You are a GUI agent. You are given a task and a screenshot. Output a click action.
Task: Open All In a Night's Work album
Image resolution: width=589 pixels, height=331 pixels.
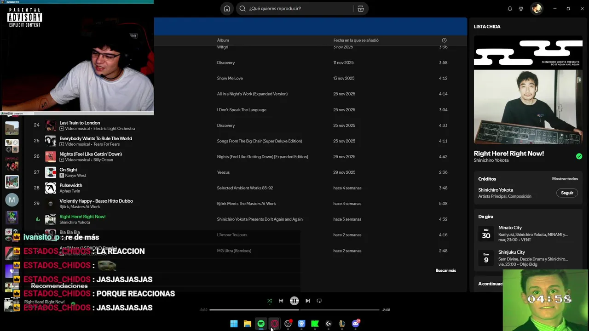(252, 94)
